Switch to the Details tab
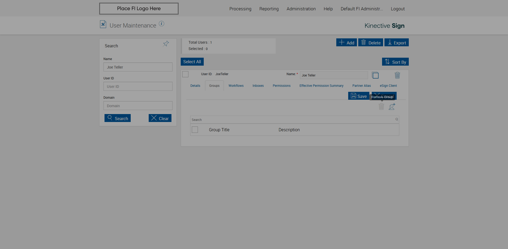Viewport: 508px width, 249px height. tap(195, 86)
